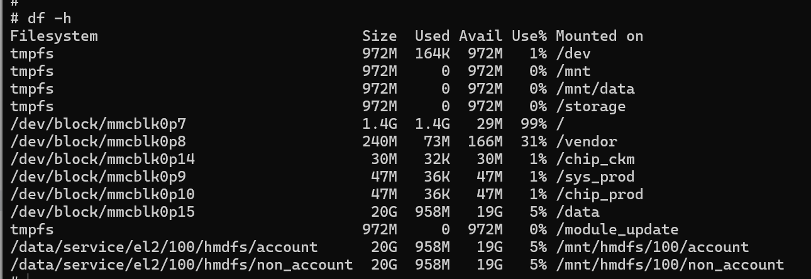Screen dimensions: 811x279
Task: Click the Size column header
Action: [379, 36]
